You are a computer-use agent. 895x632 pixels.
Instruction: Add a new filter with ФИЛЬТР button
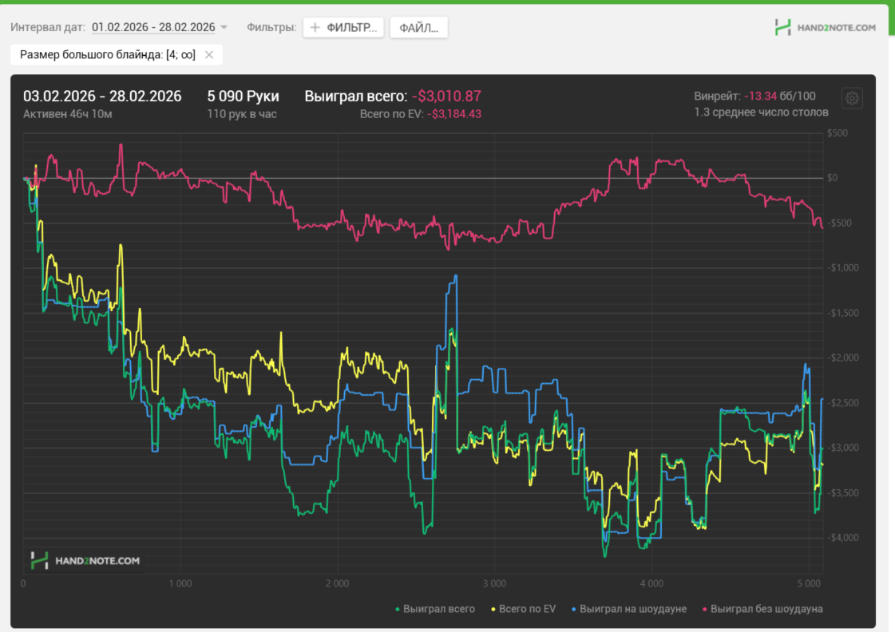343,27
